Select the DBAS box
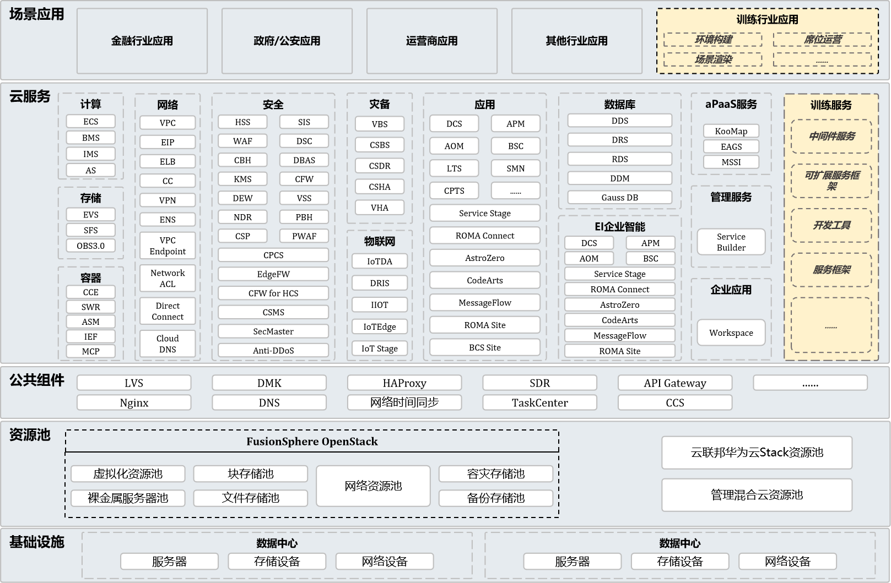The width and height of the screenshot is (891, 583). click(x=304, y=160)
